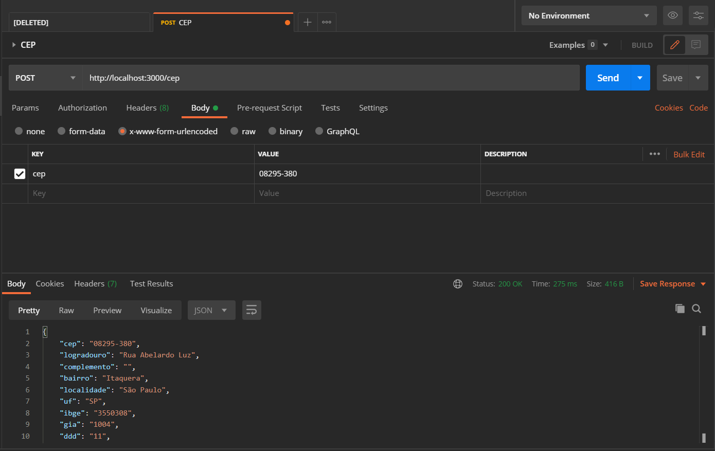Click the plus icon to open new tab
This screenshot has height=451, width=715.
[x=308, y=22]
